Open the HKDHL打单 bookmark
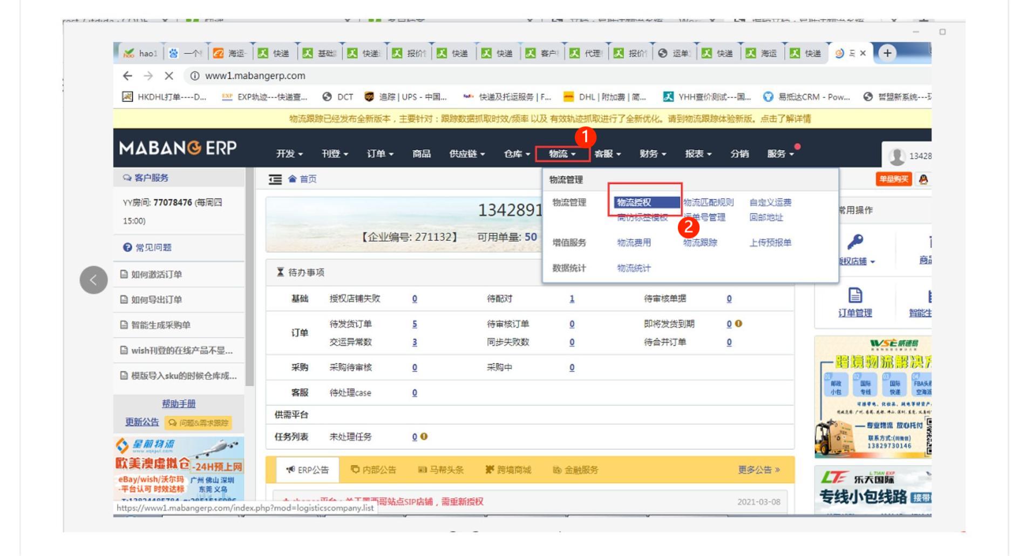This screenshot has height=556, width=1025. [x=164, y=97]
